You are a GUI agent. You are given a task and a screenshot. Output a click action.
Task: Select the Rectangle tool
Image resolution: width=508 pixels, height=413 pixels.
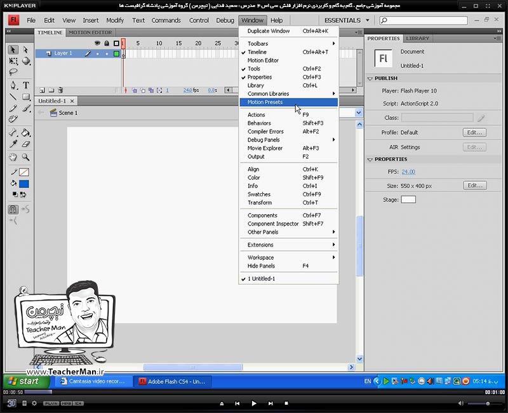tap(26, 97)
